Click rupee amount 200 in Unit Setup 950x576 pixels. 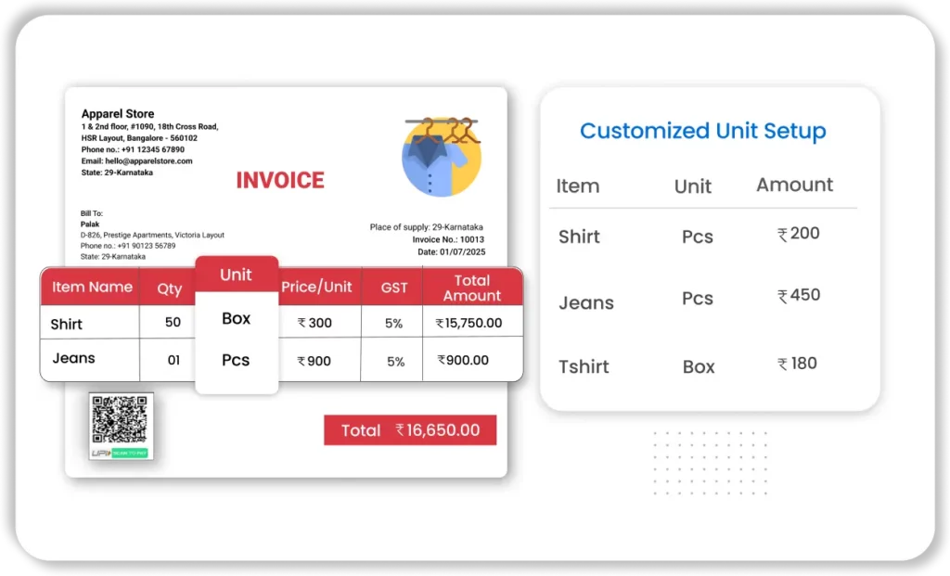[x=798, y=234]
